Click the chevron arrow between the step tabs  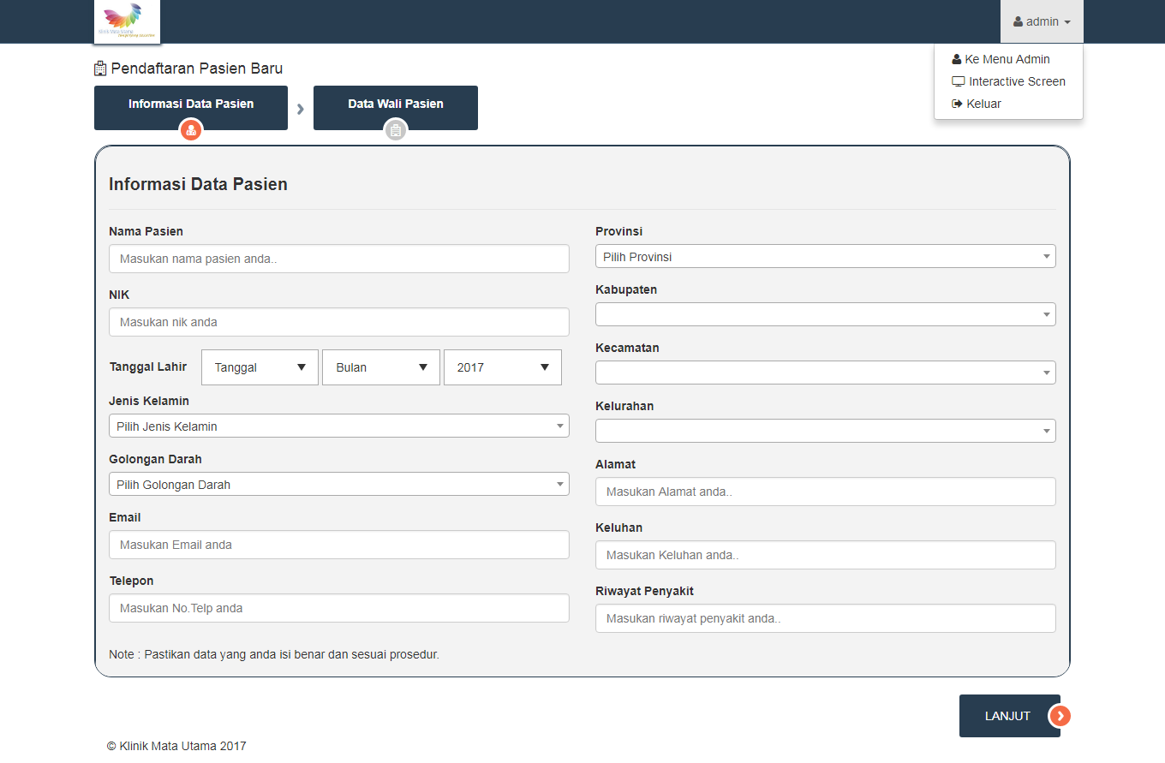[301, 109]
